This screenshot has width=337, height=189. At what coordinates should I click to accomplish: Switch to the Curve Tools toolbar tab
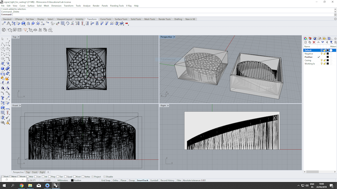point(105,19)
